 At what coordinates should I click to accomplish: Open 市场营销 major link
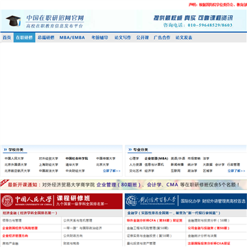click(194, 158)
